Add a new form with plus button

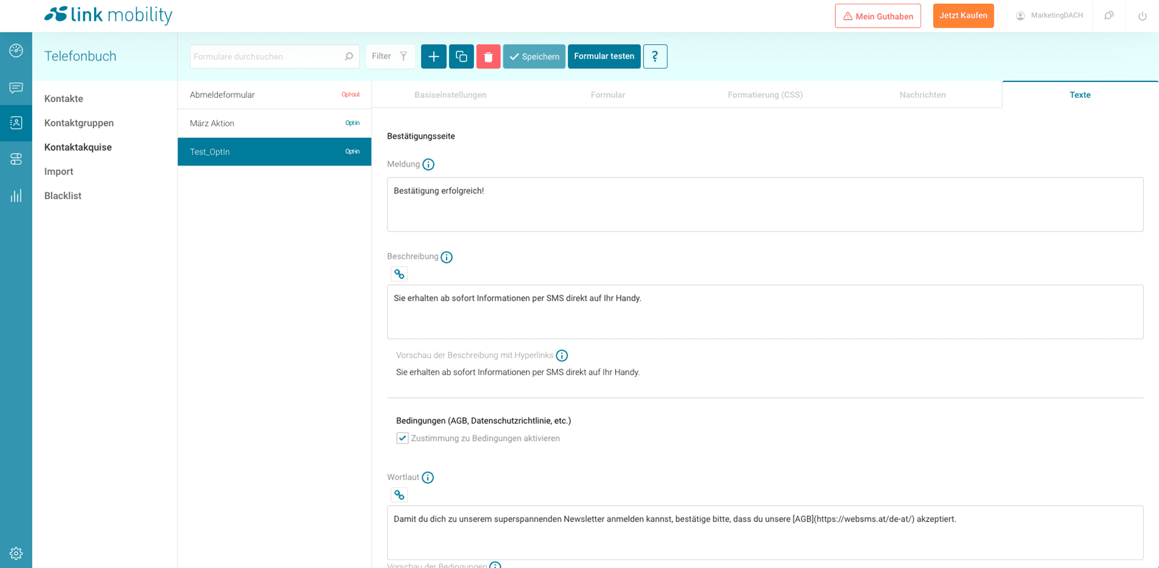[x=433, y=56]
